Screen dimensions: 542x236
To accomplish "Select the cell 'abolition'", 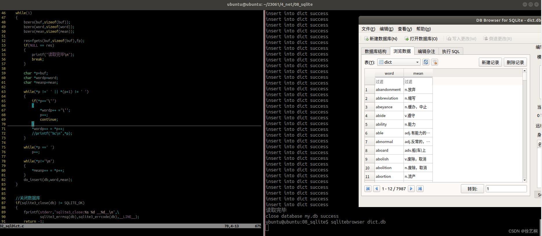I will pyautogui.click(x=389, y=168).
